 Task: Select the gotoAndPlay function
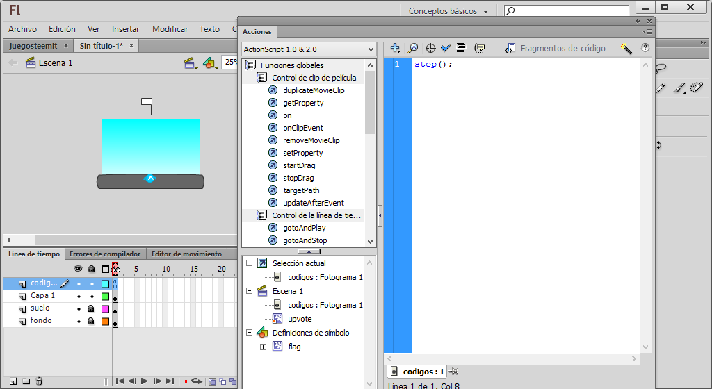[x=305, y=228]
